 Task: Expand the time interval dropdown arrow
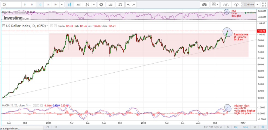tap(62, 5)
